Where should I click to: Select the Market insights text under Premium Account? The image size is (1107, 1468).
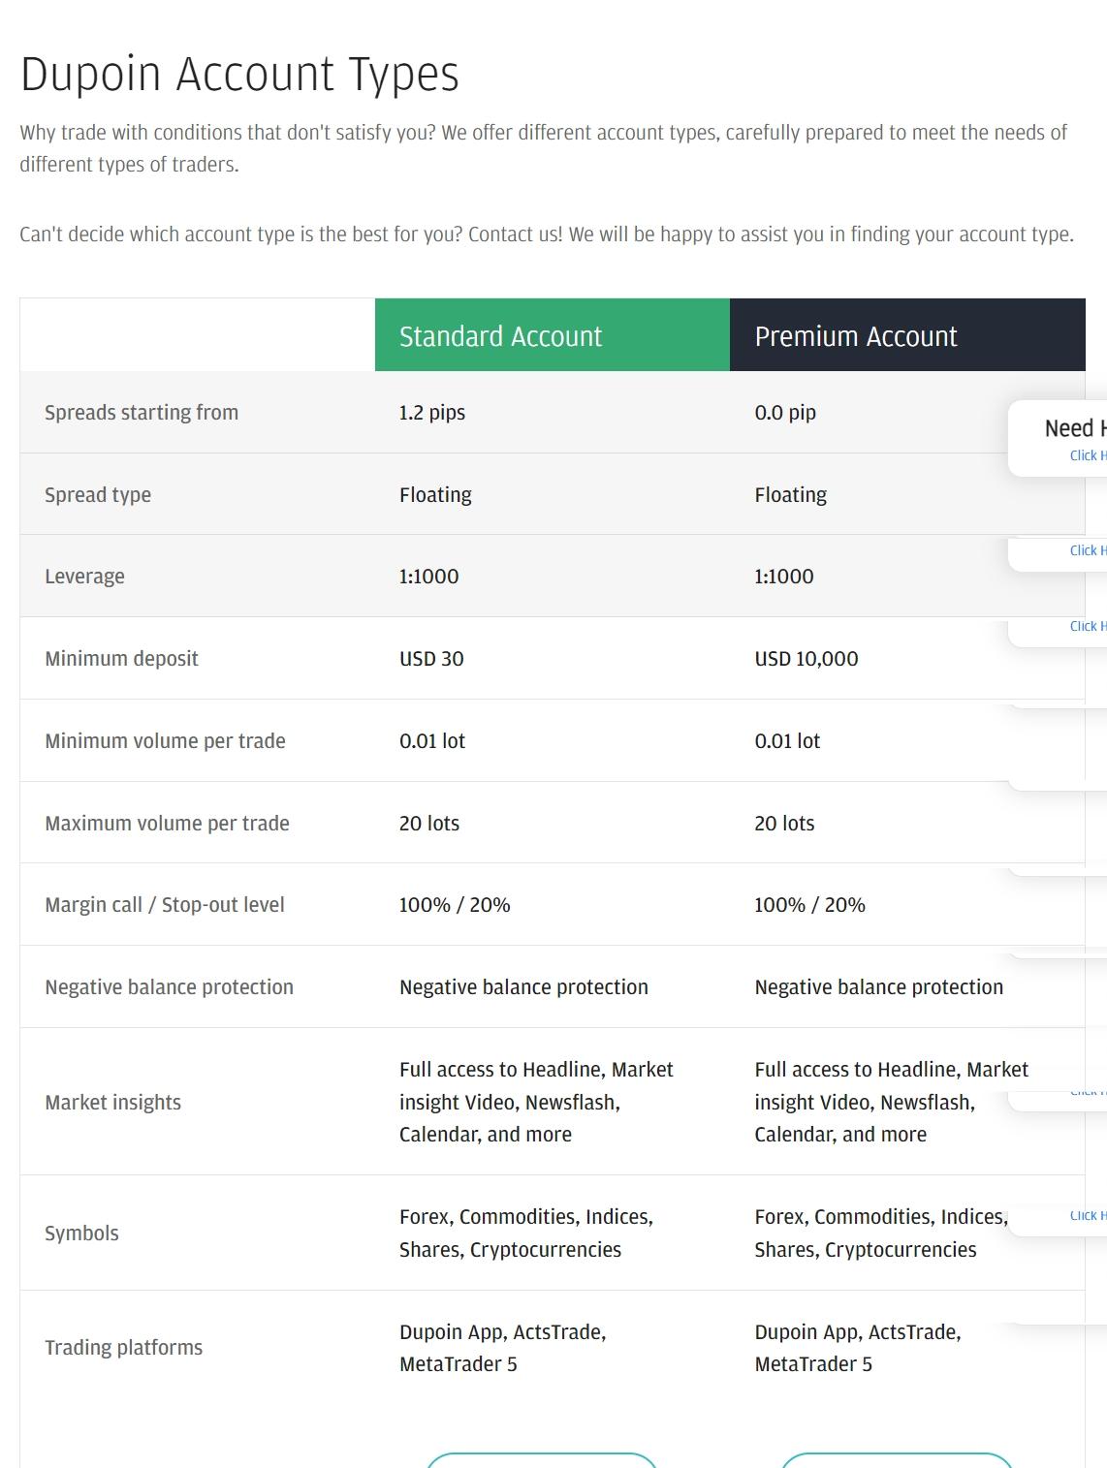coord(891,1102)
